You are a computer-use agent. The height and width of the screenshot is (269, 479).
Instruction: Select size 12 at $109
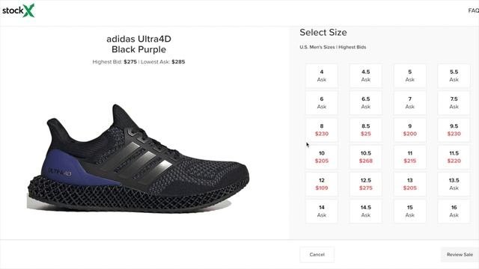click(x=322, y=185)
